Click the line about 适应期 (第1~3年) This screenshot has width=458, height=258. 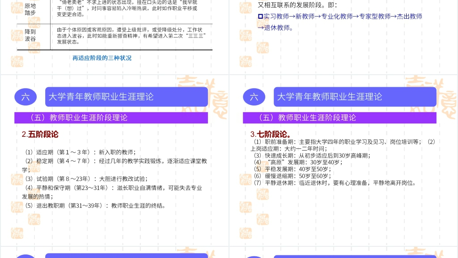click(x=80, y=152)
